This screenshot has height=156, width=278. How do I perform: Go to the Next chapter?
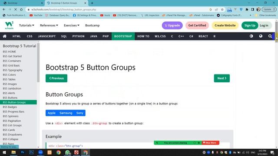tap(222, 78)
